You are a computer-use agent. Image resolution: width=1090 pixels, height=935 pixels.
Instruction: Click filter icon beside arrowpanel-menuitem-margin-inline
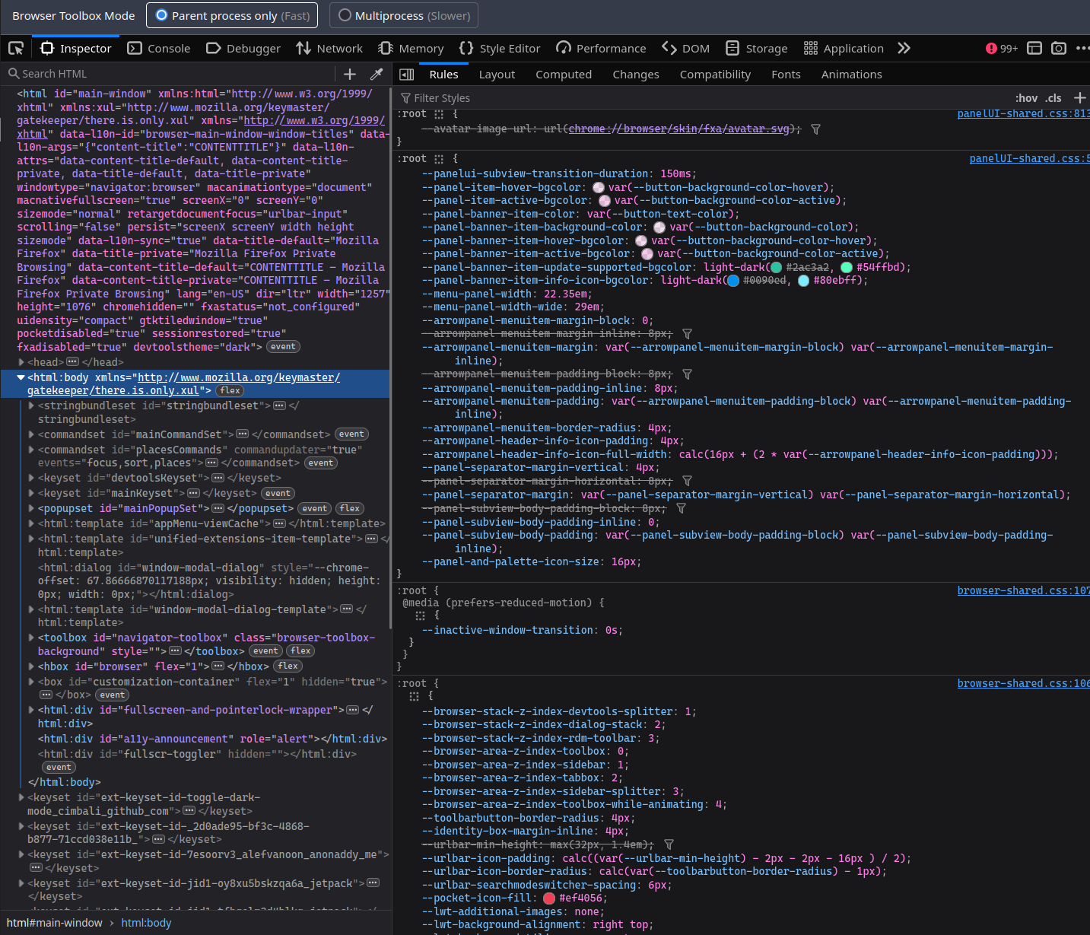coord(687,334)
